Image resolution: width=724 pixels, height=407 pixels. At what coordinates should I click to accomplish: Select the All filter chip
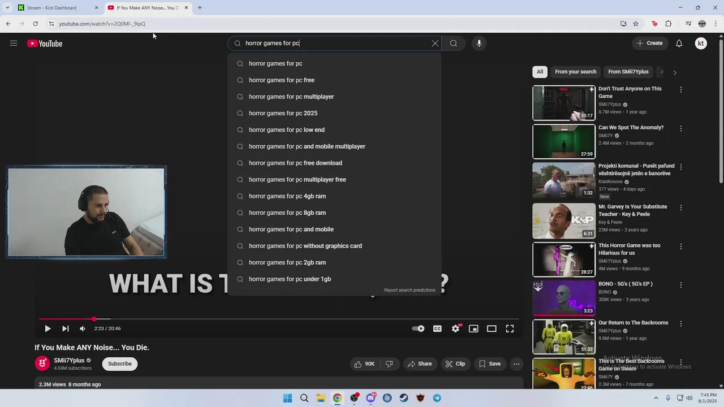pos(540,72)
